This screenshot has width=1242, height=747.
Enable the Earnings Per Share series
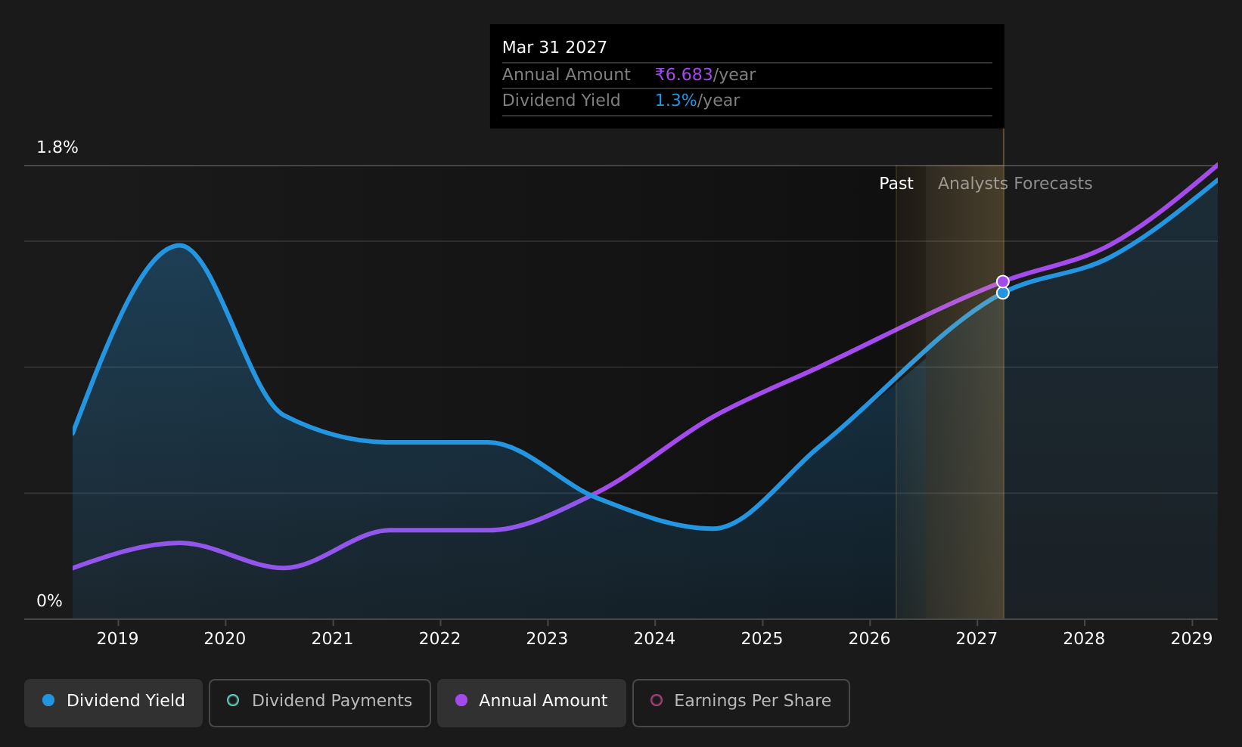741,702
